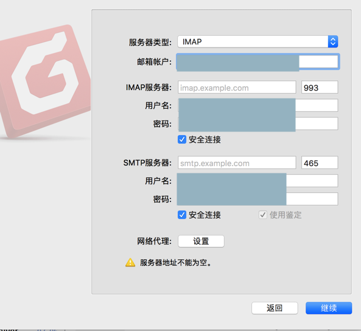361x331 pixels.
Task: Click the 服务器类型 label
Action: coord(150,43)
